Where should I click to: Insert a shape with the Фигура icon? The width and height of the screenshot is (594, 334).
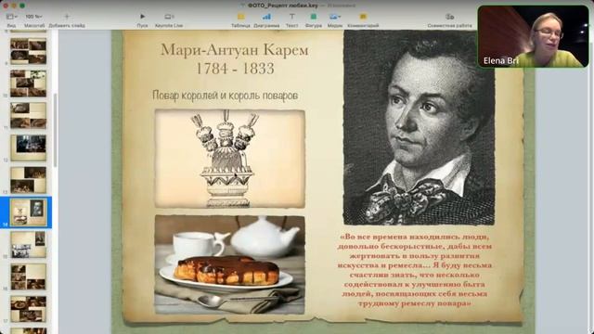[x=314, y=17]
